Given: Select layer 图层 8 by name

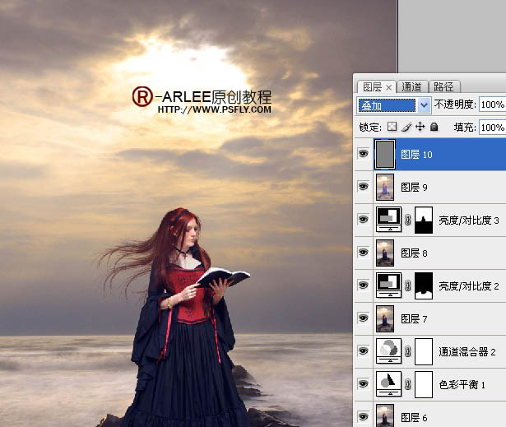Looking at the screenshot, I should click(x=415, y=253).
